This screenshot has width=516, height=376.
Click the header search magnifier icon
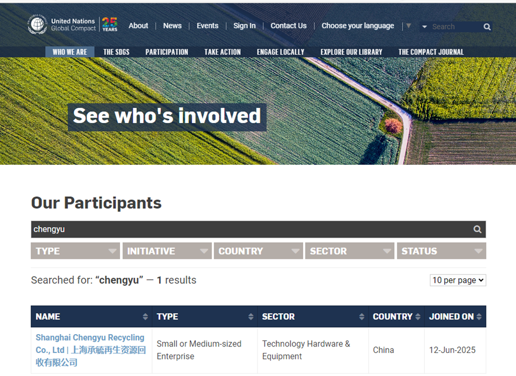click(487, 27)
